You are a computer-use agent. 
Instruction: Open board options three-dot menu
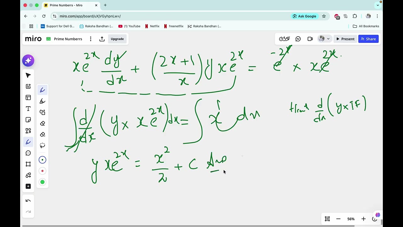pos(91,39)
